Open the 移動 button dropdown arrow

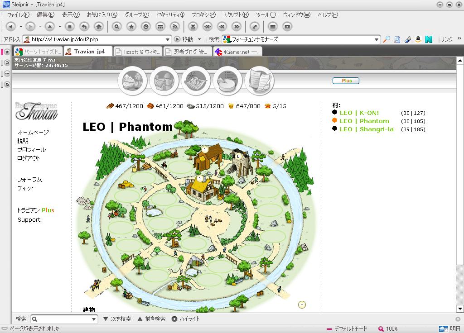click(x=199, y=39)
